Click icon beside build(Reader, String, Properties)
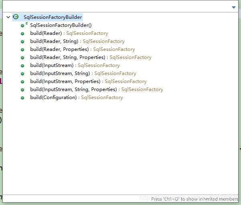 [22, 58]
